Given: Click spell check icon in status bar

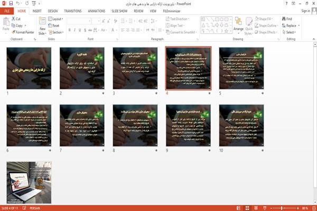Looking at the screenshot, I should pos(24,208).
